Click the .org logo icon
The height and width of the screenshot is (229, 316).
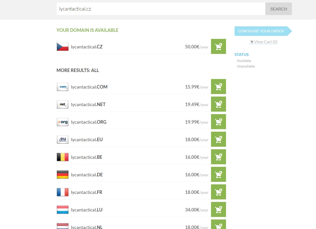point(63,122)
